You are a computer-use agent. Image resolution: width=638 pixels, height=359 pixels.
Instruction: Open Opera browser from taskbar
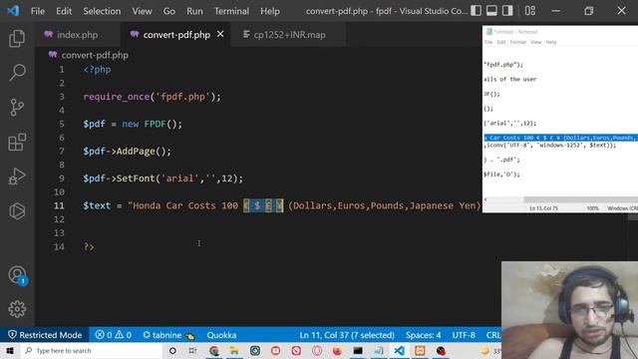click(x=317, y=350)
